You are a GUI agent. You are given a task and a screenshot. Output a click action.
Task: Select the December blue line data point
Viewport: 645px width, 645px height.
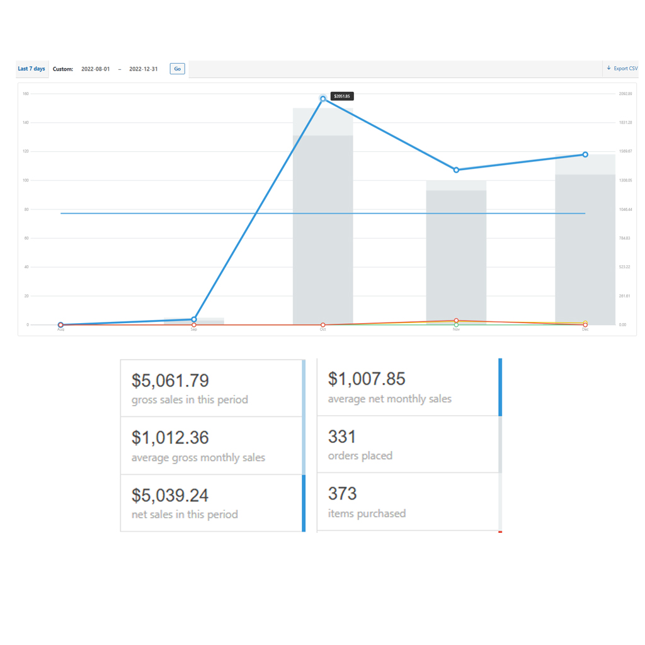pyautogui.click(x=585, y=154)
